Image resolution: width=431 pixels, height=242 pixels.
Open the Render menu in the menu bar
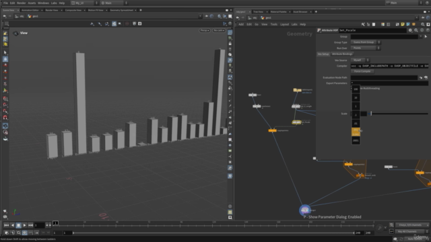(21, 3)
